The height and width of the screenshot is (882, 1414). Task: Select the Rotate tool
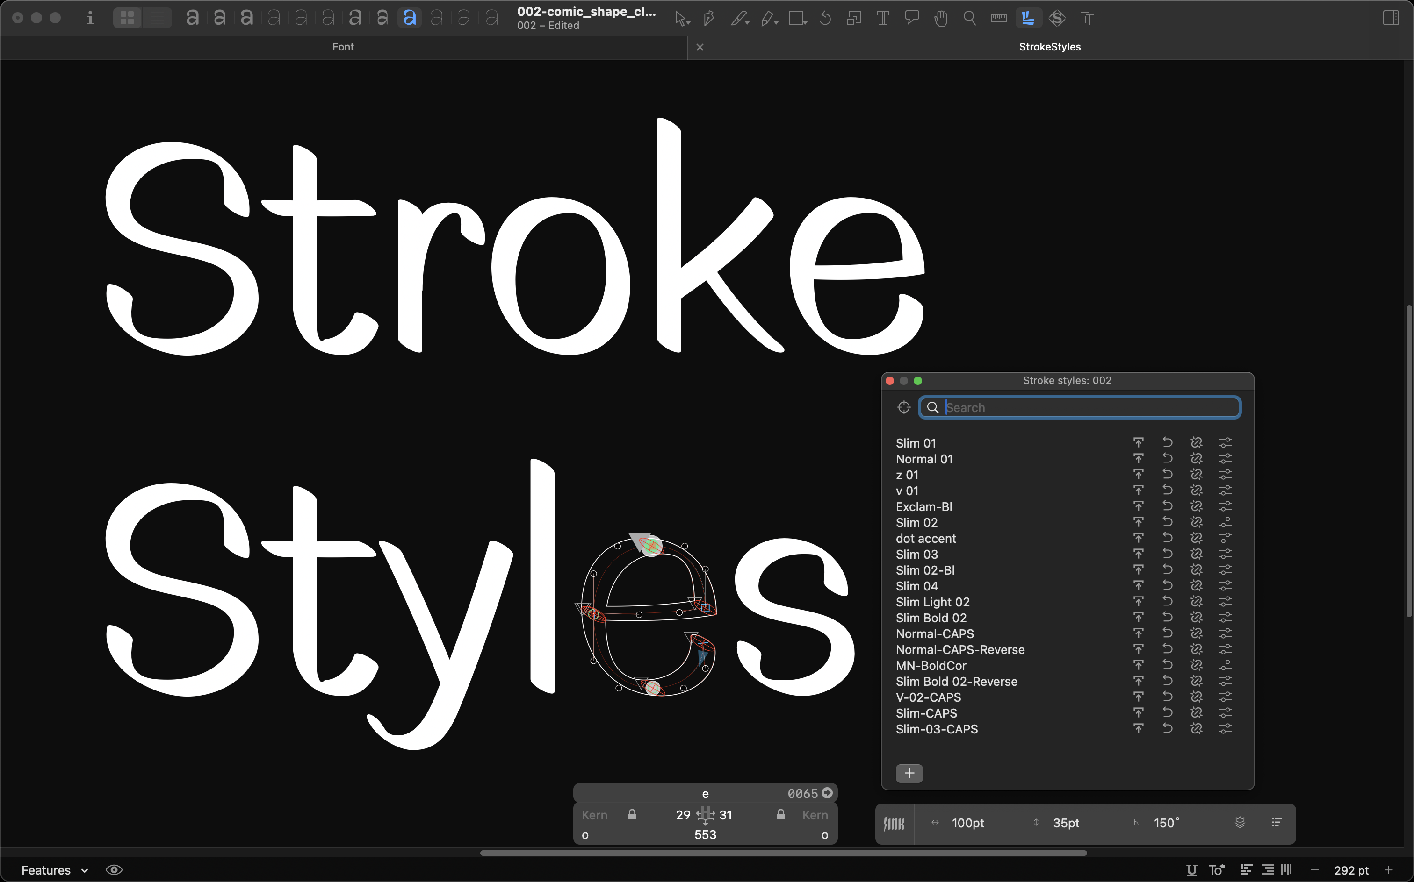[825, 19]
